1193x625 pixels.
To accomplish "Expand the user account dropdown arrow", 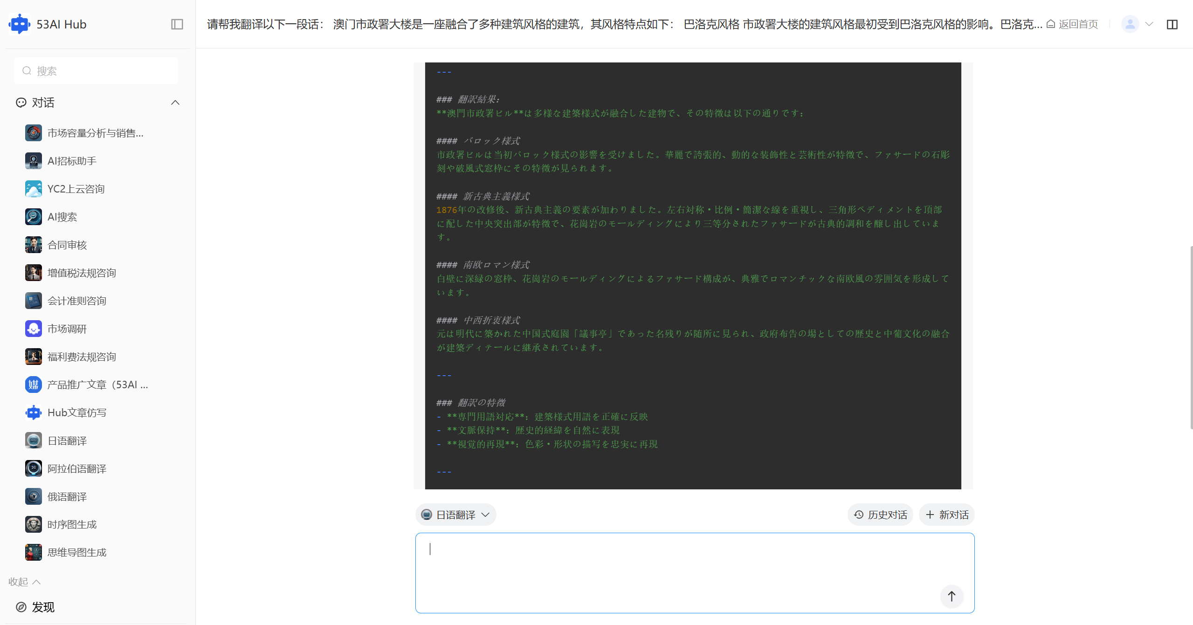I will [1149, 24].
